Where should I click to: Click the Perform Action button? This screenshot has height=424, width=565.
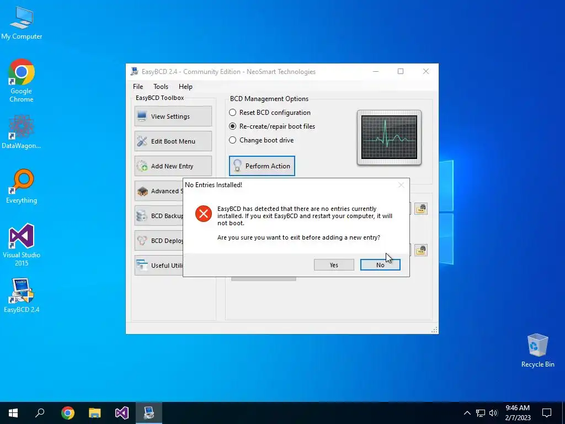click(x=262, y=166)
